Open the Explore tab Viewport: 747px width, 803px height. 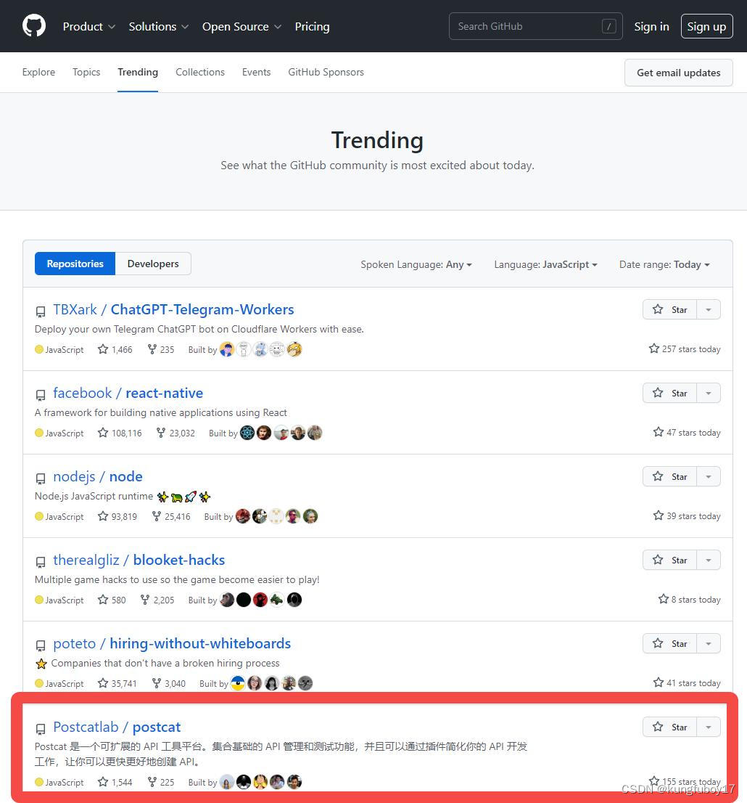[x=38, y=72]
